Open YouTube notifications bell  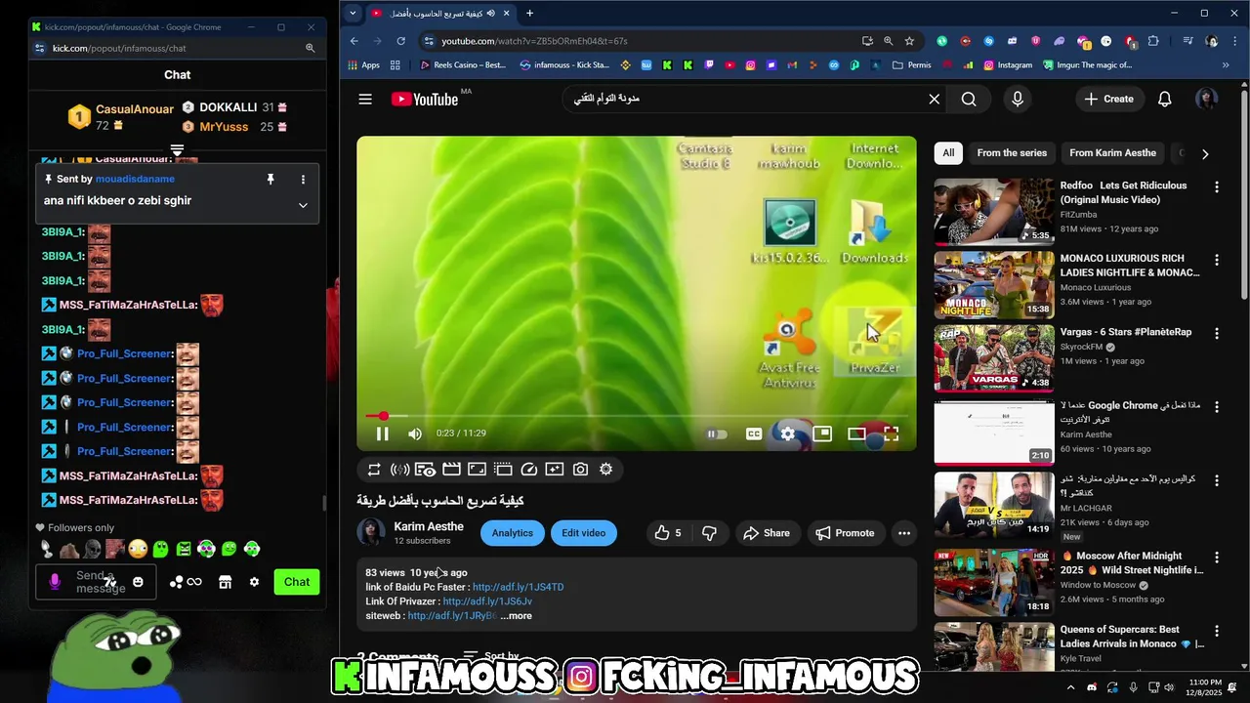[1165, 99]
